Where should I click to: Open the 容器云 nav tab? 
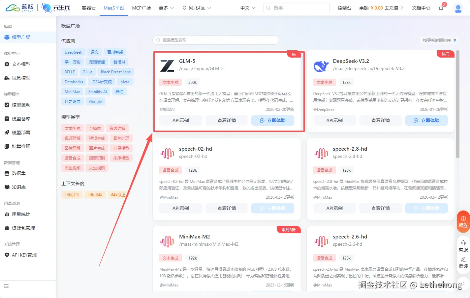[x=89, y=8]
